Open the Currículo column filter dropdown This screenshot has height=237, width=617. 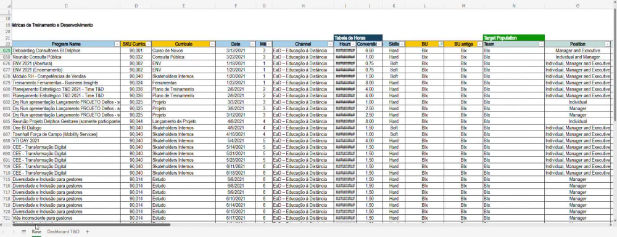click(212, 44)
